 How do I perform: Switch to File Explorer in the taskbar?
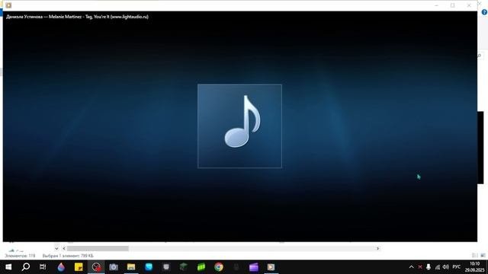tap(131, 267)
